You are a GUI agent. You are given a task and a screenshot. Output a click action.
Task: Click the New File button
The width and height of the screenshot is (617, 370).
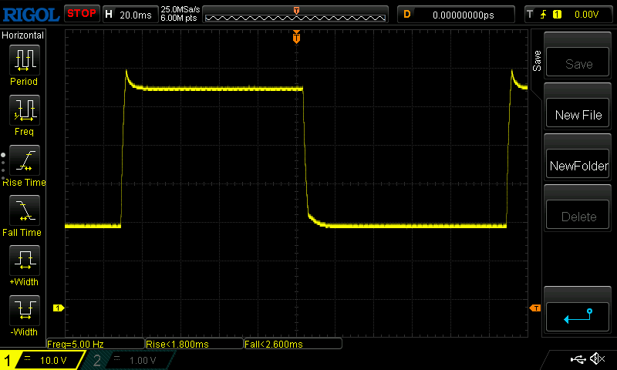(x=578, y=113)
